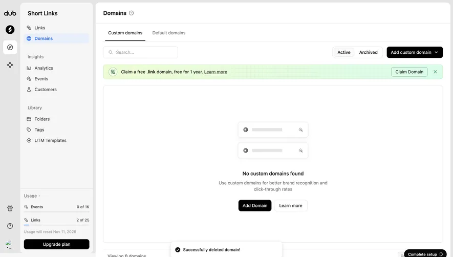The height and width of the screenshot is (257, 453).
Task: Follow Learn more link in banner
Action: (215, 72)
